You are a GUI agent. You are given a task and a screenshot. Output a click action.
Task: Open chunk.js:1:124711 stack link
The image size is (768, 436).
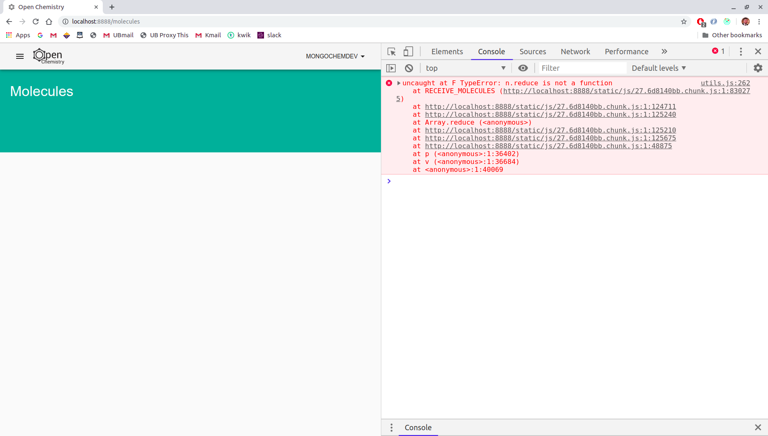(x=550, y=106)
